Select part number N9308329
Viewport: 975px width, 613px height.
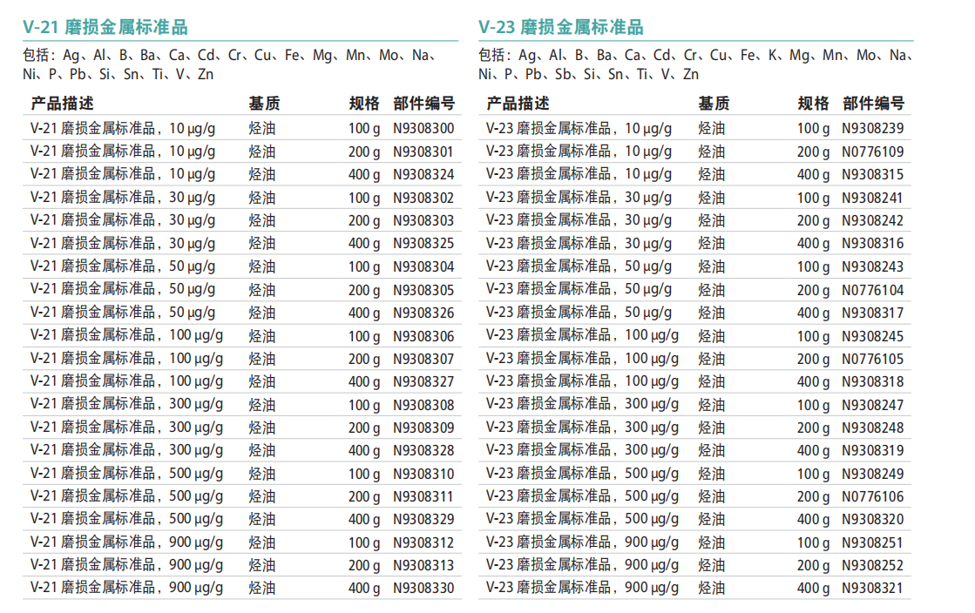coord(423,520)
